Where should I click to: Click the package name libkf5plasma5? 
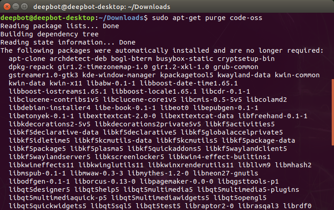[96, 149]
